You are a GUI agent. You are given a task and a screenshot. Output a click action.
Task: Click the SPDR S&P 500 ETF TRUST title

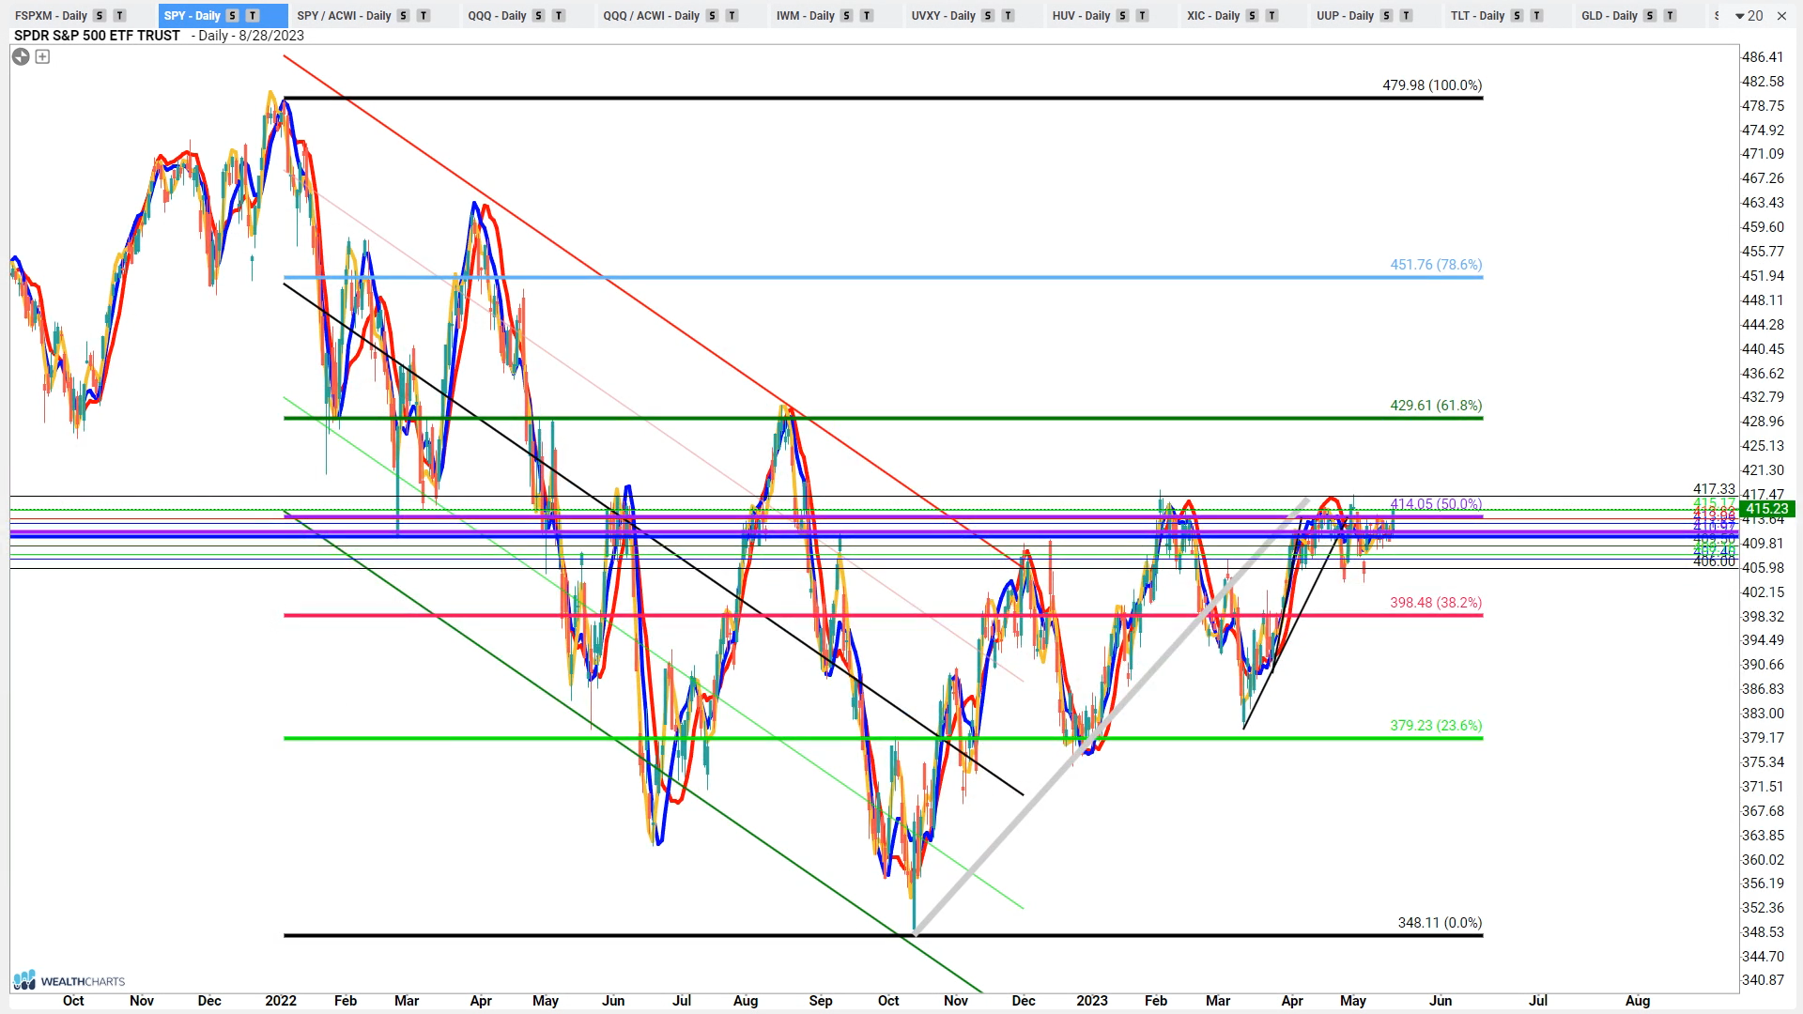(x=97, y=36)
